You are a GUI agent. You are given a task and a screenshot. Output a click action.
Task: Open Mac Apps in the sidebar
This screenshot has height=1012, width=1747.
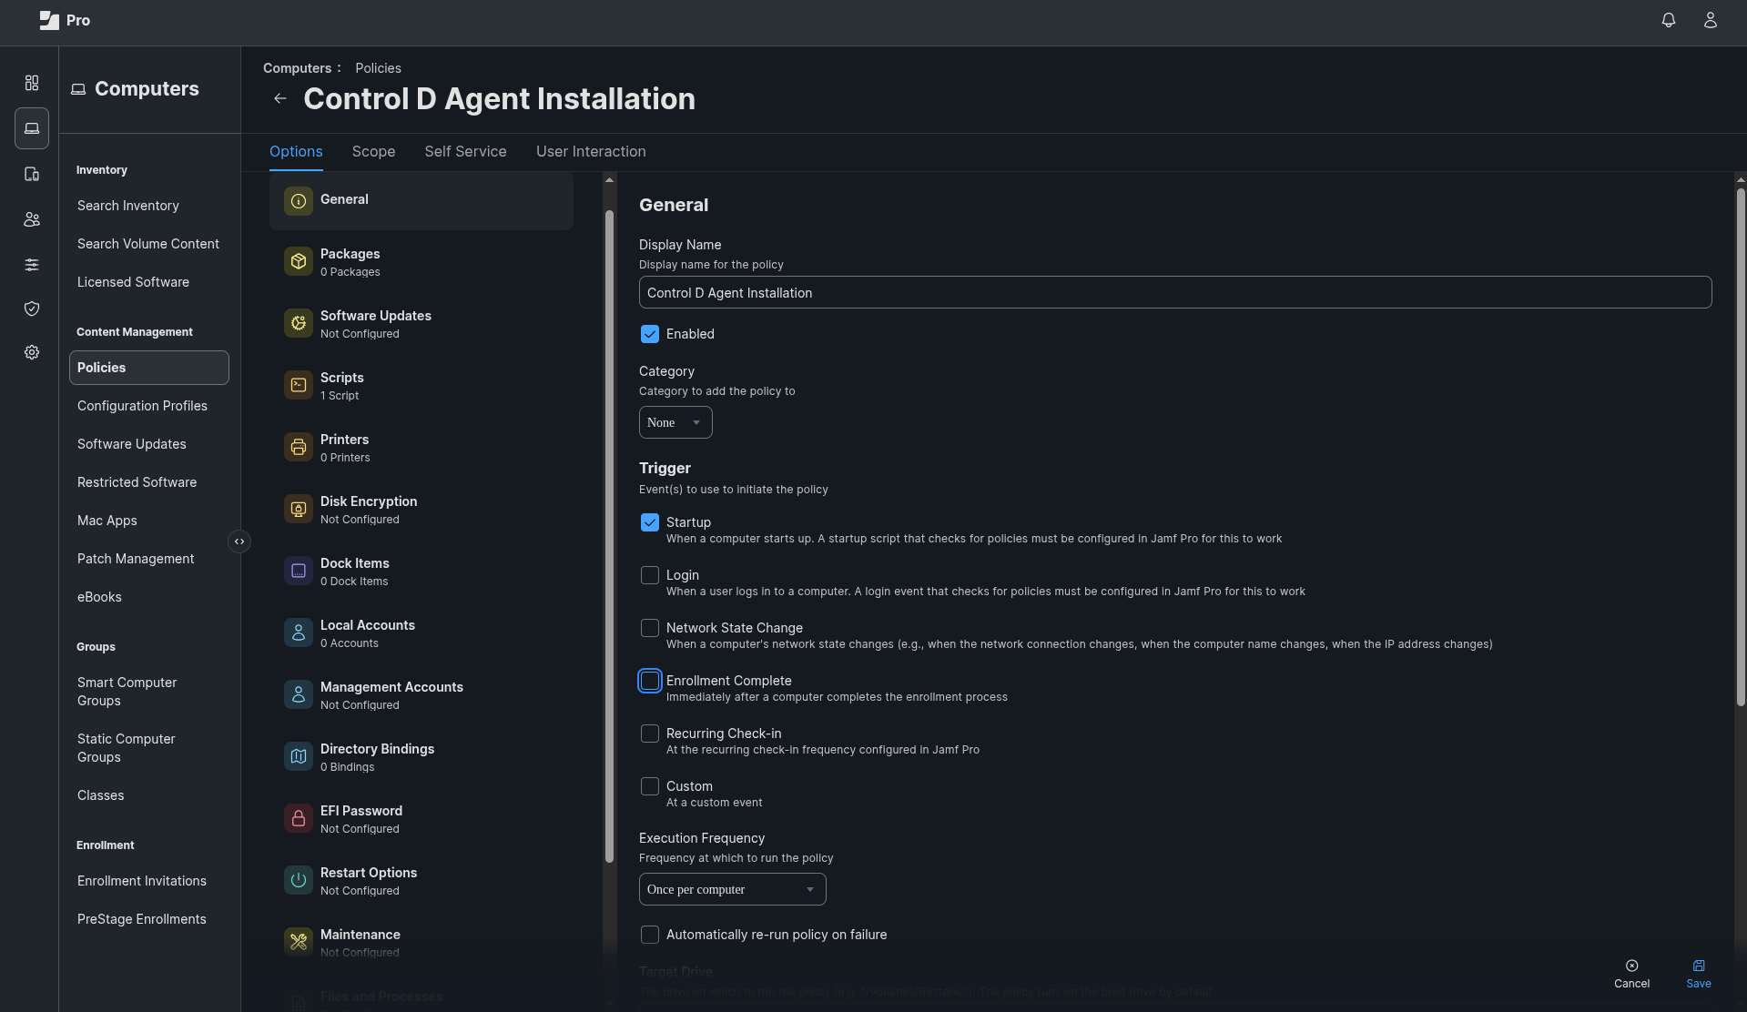pyautogui.click(x=107, y=521)
